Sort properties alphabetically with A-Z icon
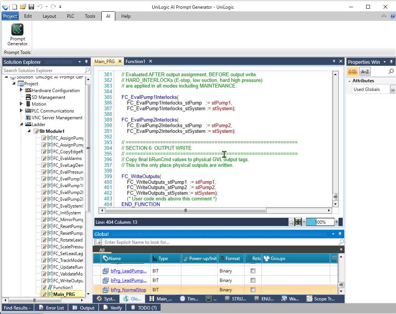396x314 pixels. (365, 71)
